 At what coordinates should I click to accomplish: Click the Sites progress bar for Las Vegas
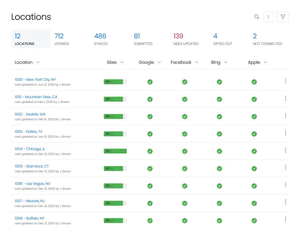(x=115, y=186)
